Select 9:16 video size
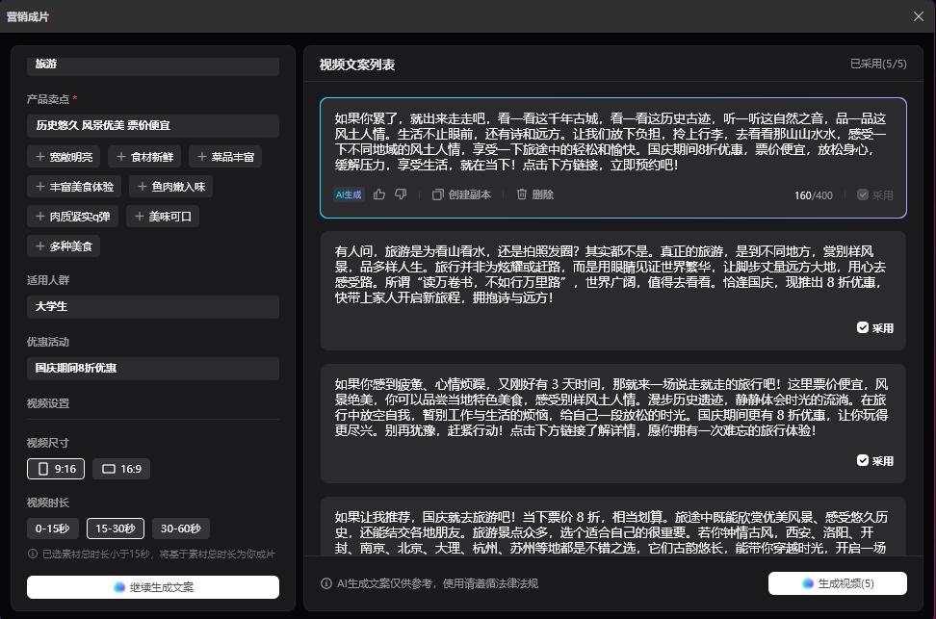This screenshot has width=936, height=619. [56, 469]
